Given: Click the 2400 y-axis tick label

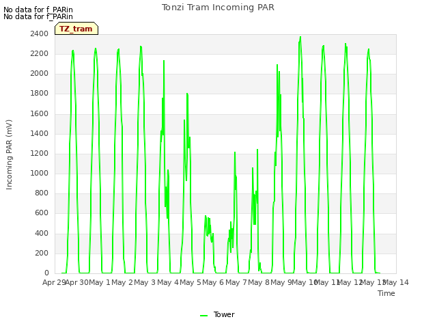Looking at the screenshot, I should 40,33.
